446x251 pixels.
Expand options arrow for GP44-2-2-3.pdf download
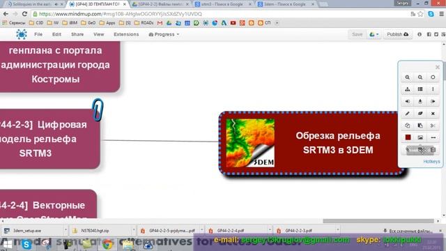(x=337, y=230)
